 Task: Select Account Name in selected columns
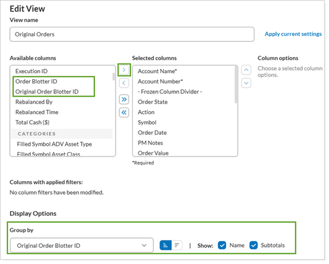160,71
